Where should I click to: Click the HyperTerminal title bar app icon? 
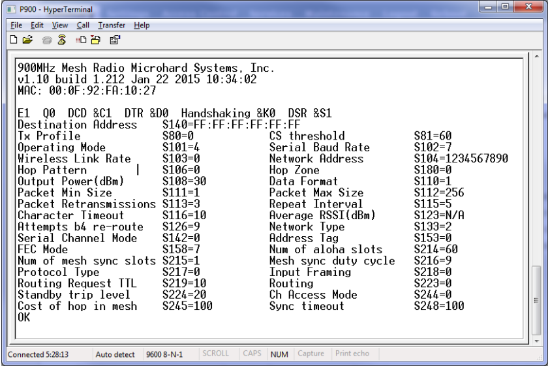(x=11, y=9)
